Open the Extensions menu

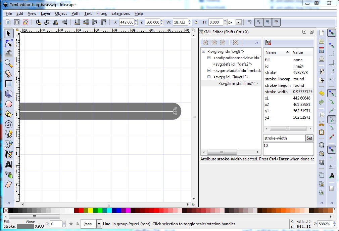(120, 13)
